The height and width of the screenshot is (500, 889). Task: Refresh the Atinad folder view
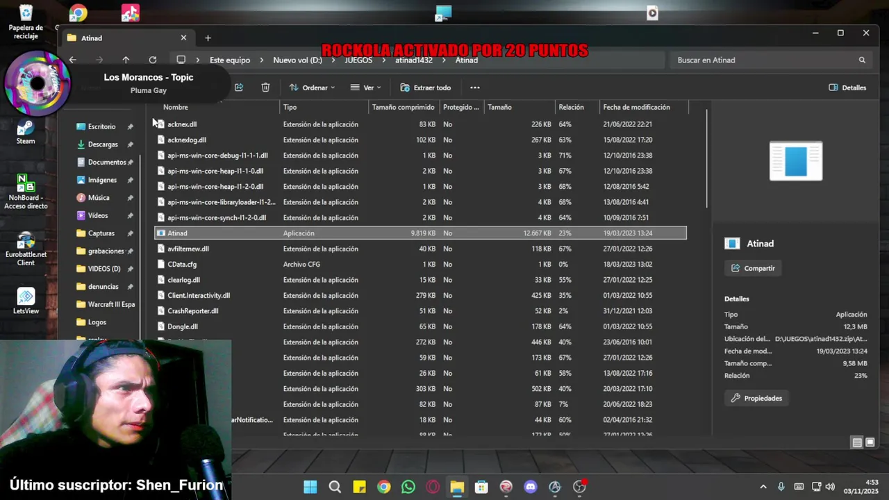(x=153, y=60)
